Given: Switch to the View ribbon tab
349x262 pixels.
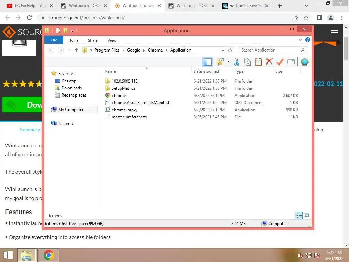Looking at the screenshot, I should (x=112, y=40).
